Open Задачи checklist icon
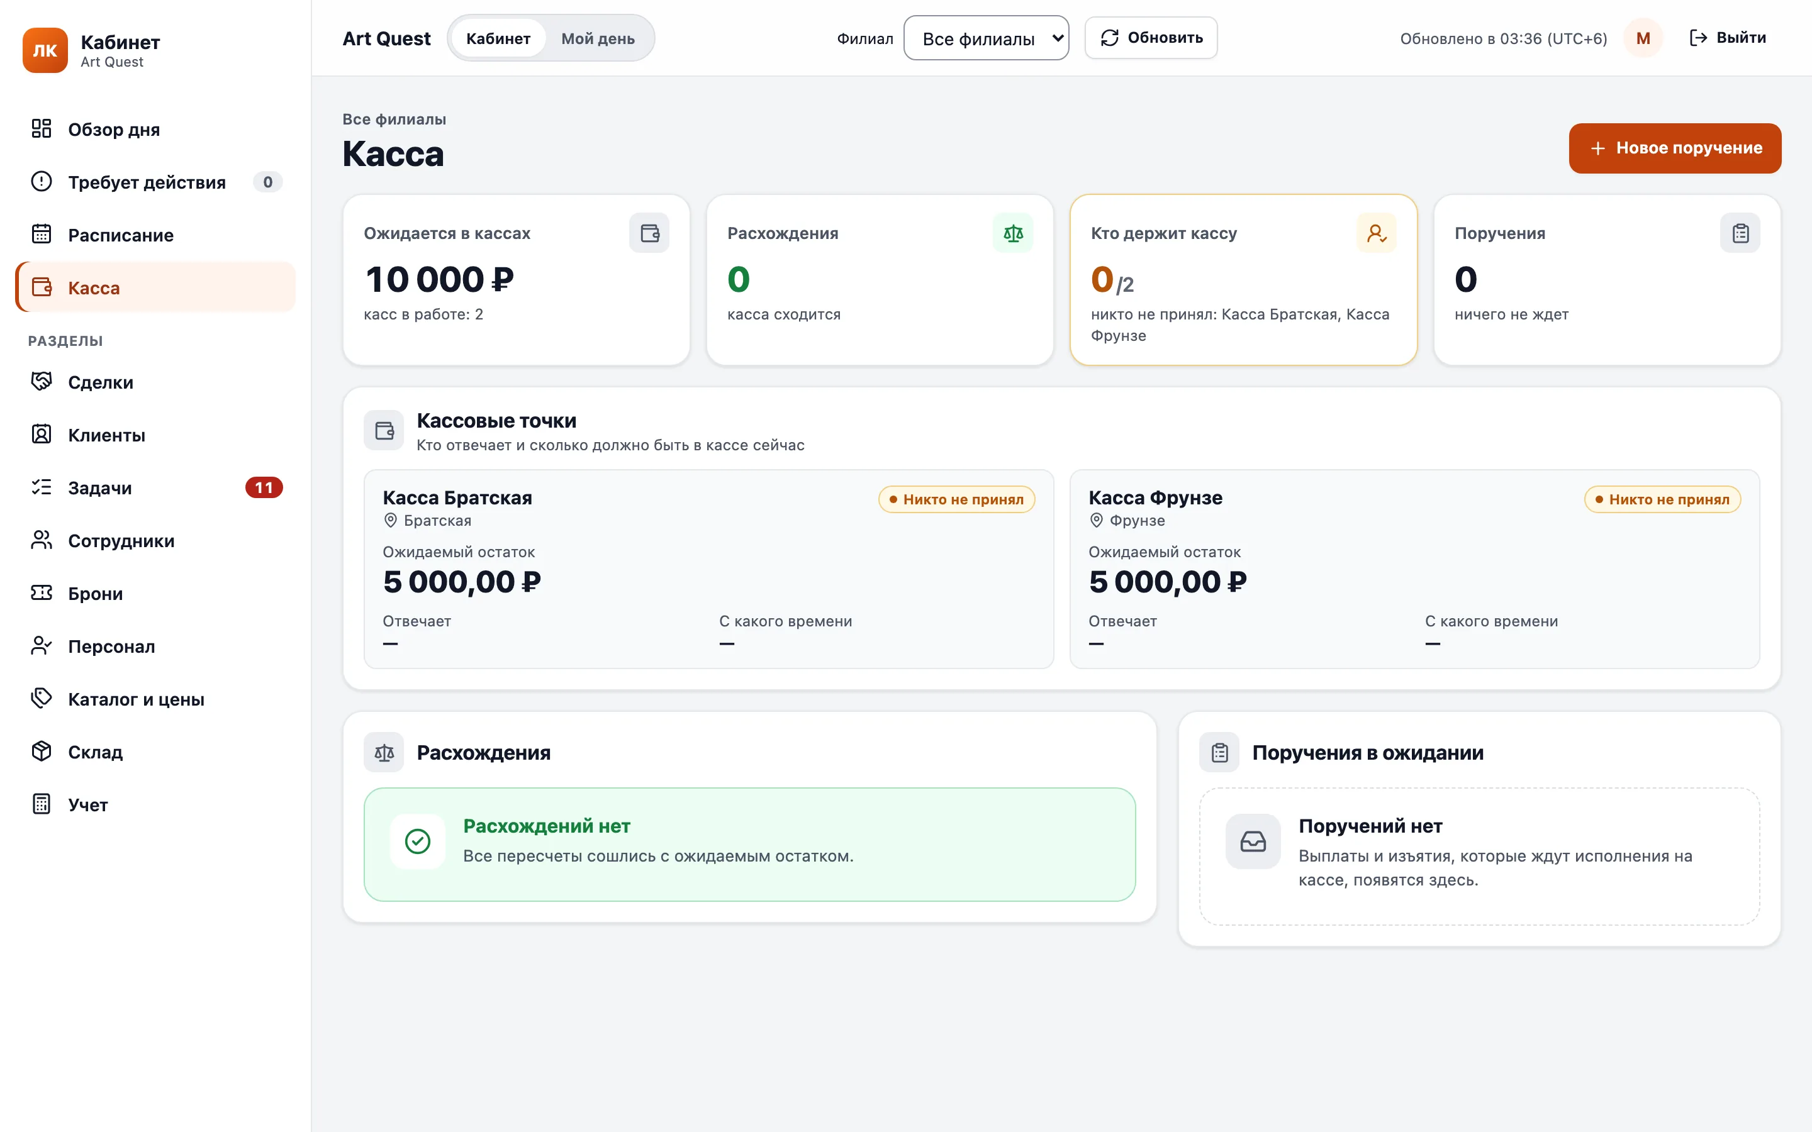 pos(41,487)
